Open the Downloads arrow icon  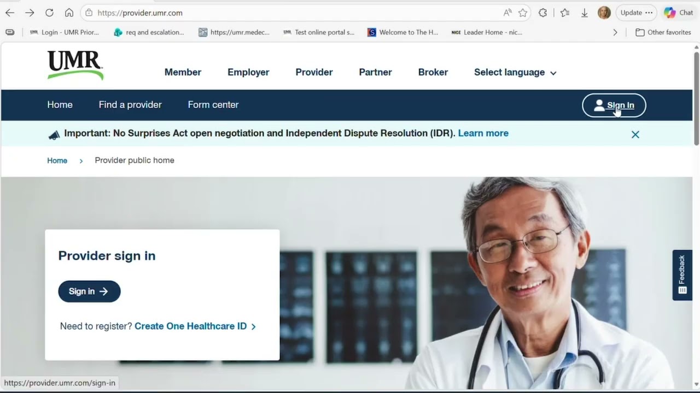click(584, 13)
